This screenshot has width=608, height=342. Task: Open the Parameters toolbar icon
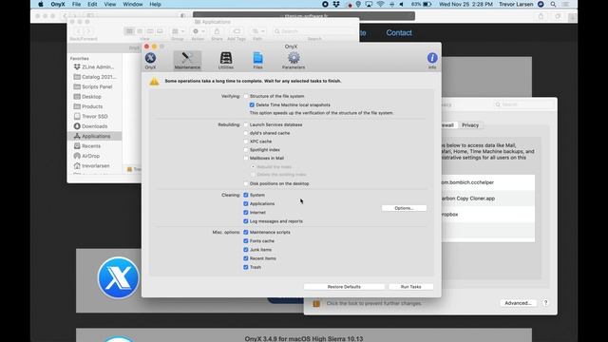click(x=294, y=61)
